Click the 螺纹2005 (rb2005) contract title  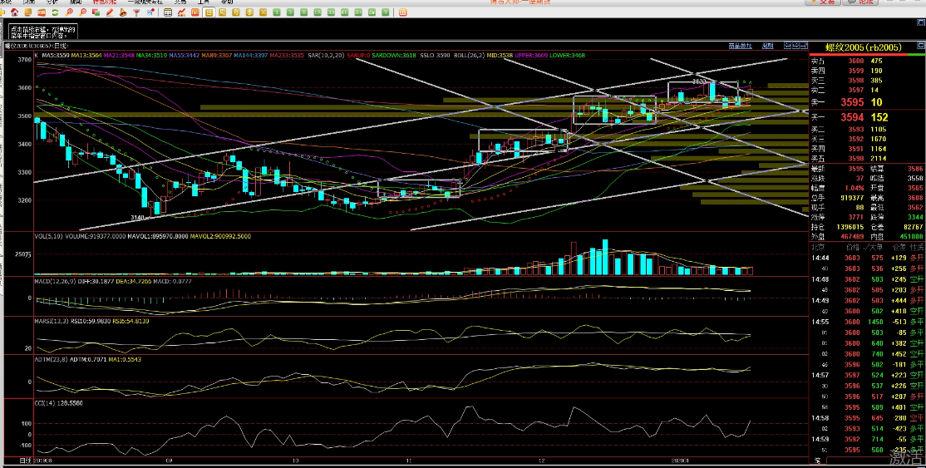click(x=864, y=47)
